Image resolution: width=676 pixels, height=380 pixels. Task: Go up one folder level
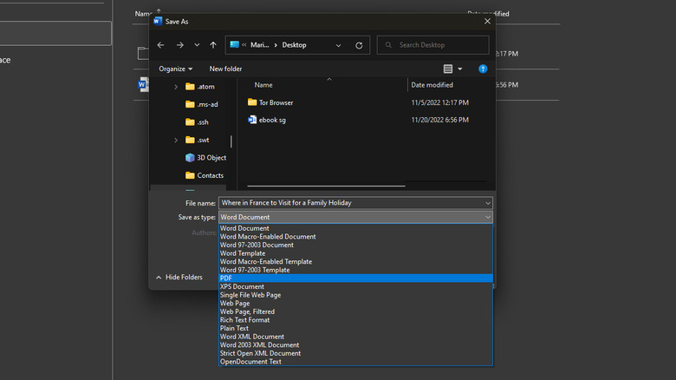(x=213, y=45)
